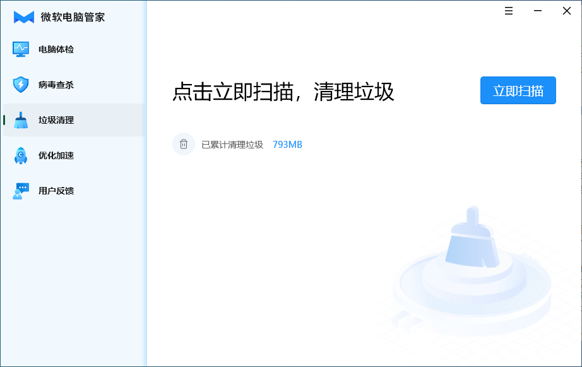Click the 电脑体检 monitor icon
Screen dimensions: 582x367
[x=21, y=49]
